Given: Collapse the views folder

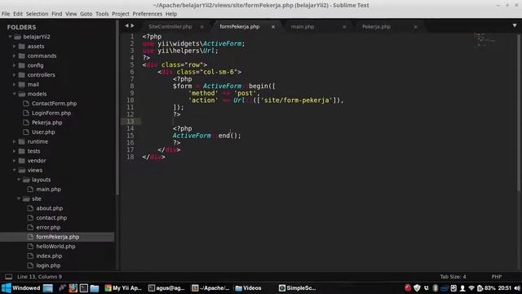Looking at the screenshot, I should 15,170.
